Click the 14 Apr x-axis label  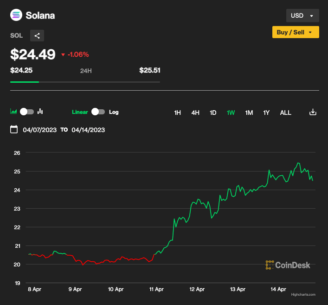278,289
